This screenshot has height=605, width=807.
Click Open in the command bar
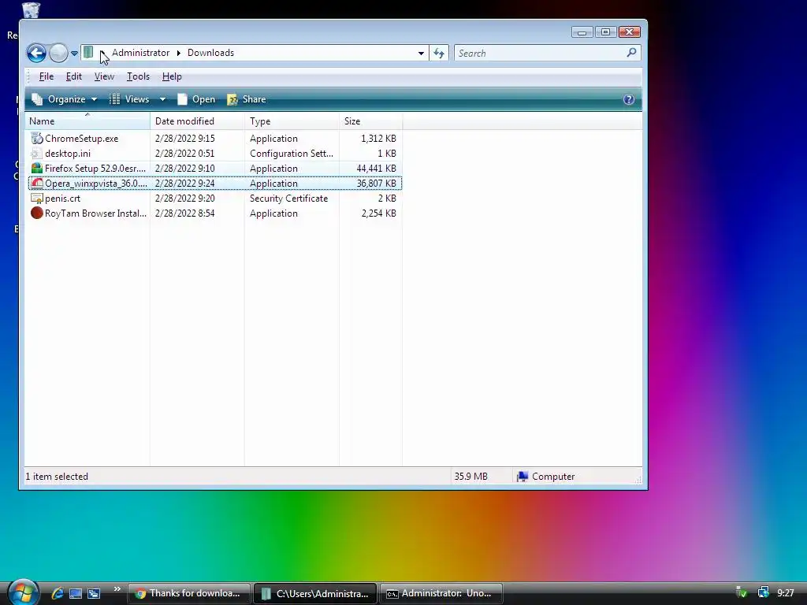[x=196, y=99]
